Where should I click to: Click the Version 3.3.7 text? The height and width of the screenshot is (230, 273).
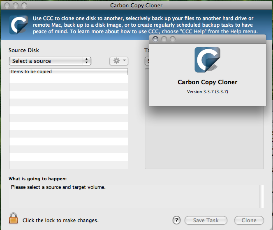[207, 92]
